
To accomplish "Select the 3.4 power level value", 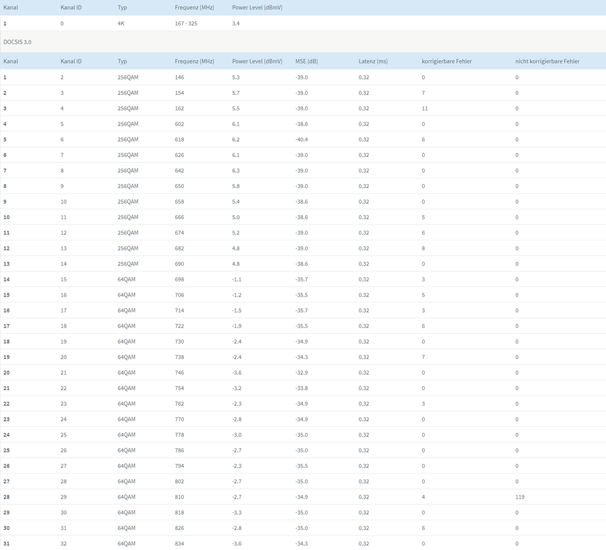I will pos(236,24).
